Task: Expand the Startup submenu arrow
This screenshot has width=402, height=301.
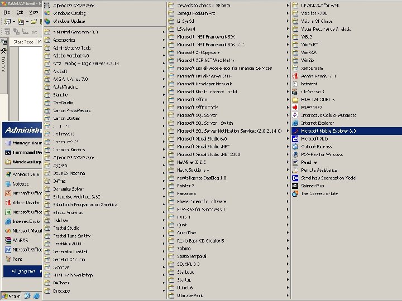Action: (288, 280)
